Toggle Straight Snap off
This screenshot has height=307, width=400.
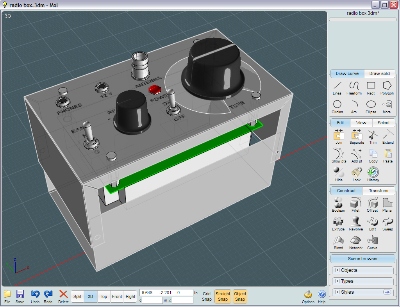pos(223,296)
